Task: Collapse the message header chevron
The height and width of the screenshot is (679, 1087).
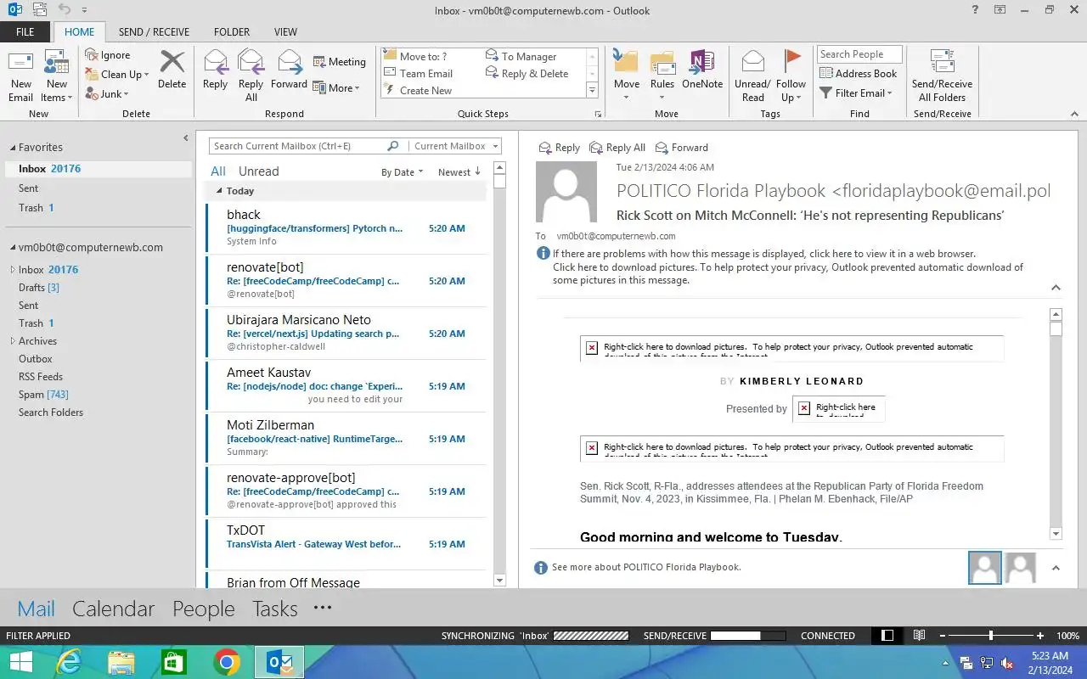Action: (x=1056, y=288)
